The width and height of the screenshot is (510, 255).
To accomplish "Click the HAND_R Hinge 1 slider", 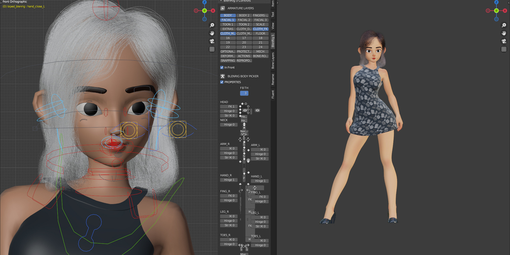I will (229, 180).
